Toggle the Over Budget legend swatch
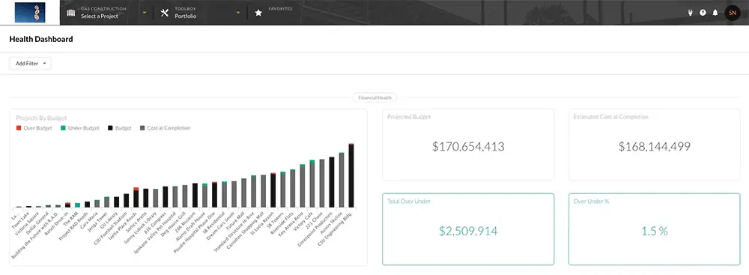749x275 pixels. (19, 128)
